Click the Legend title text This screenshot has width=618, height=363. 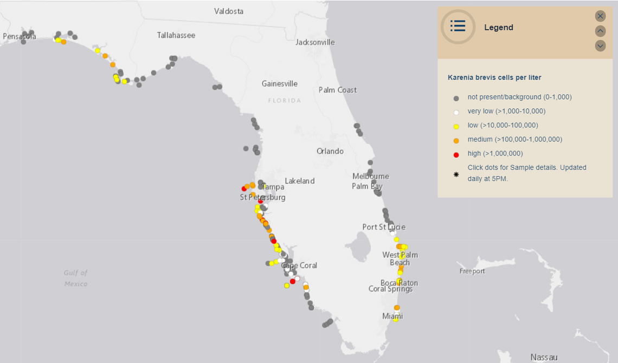[499, 27]
